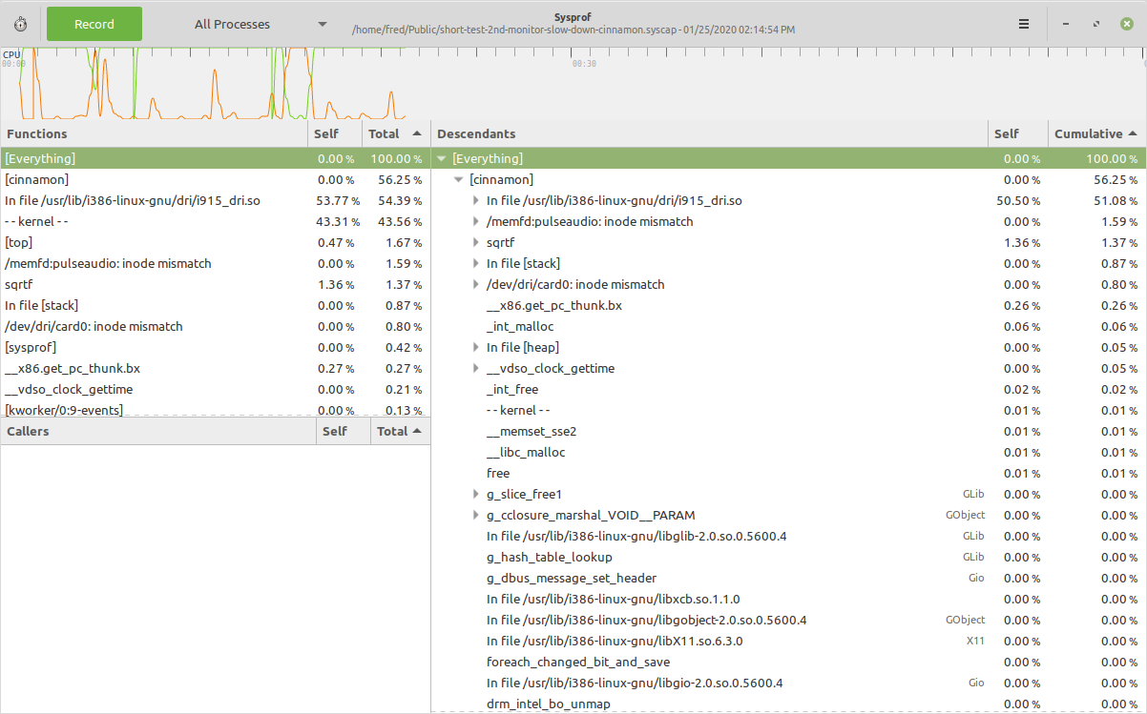Image resolution: width=1147 pixels, height=714 pixels.
Task: Select libglib-2.0.so.0.5600.4 descendant row
Action: (x=788, y=536)
